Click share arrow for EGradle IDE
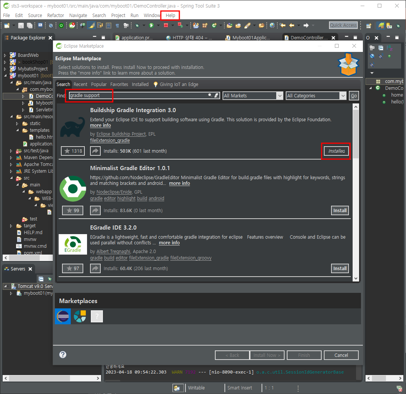The height and width of the screenshot is (394, 406). pyautogui.click(x=95, y=269)
